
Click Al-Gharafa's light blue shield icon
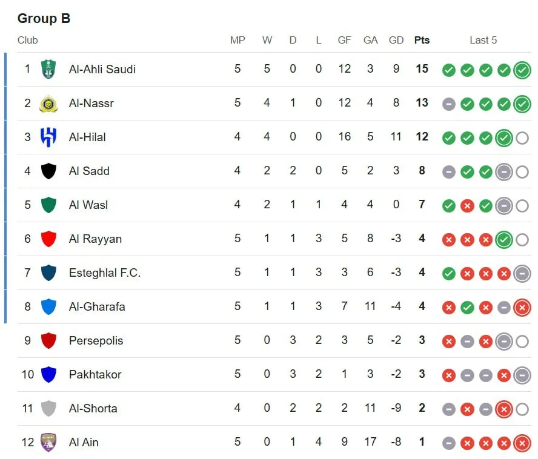[x=48, y=306]
